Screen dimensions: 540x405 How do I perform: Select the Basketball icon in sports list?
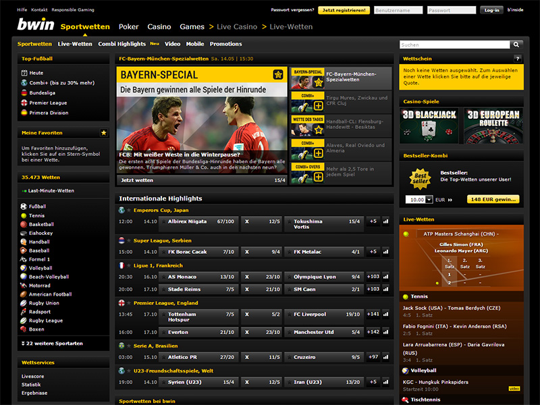[x=24, y=224]
